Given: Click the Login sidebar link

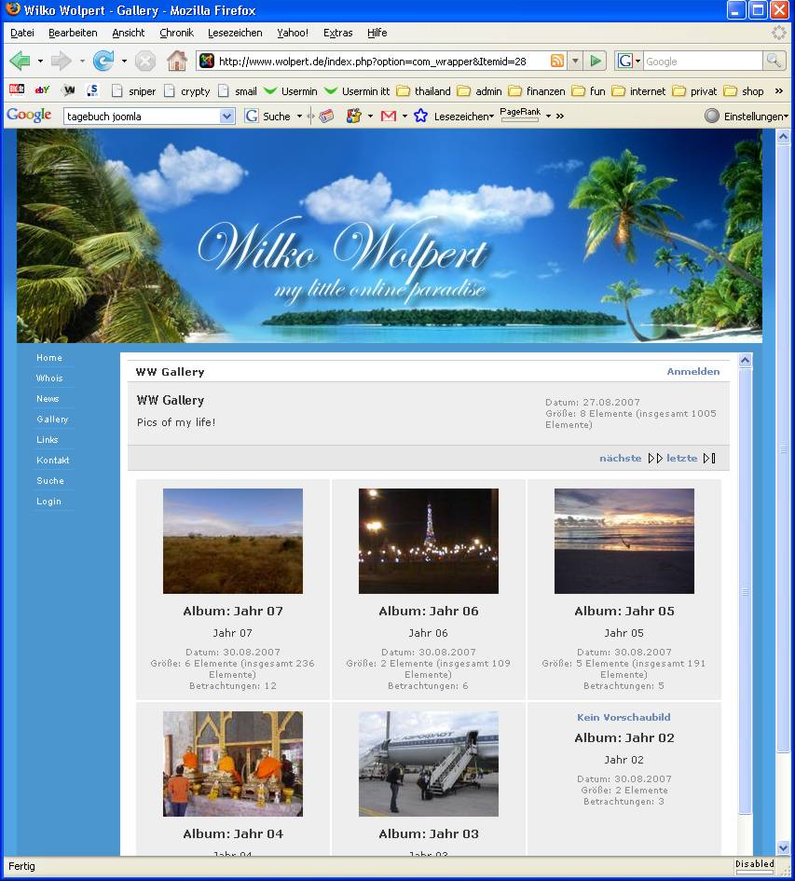Looking at the screenshot, I should [x=48, y=502].
